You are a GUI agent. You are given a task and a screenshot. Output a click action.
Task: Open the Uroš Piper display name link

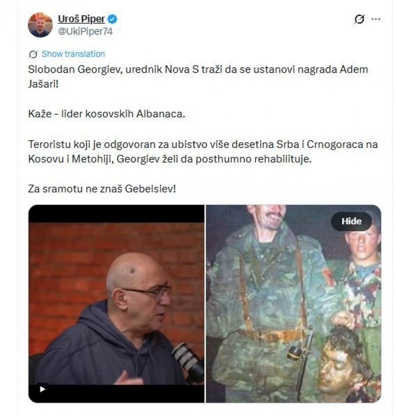(81, 19)
